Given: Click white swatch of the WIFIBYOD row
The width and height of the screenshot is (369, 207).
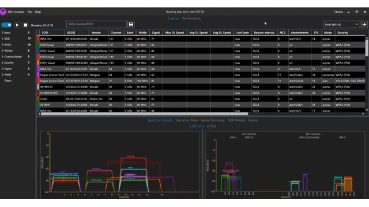Looking at the screenshot, I should click(x=39, y=87).
